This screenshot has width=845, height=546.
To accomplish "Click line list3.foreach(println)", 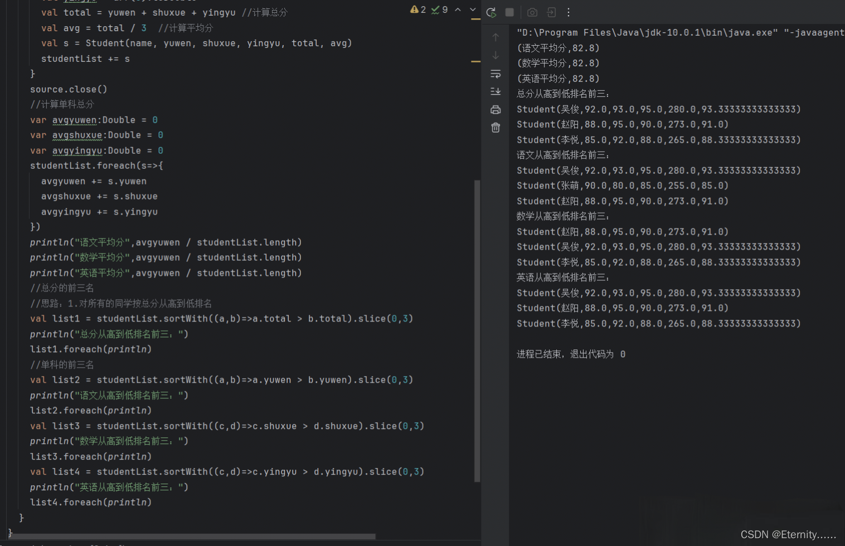I will [x=91, y=457].
